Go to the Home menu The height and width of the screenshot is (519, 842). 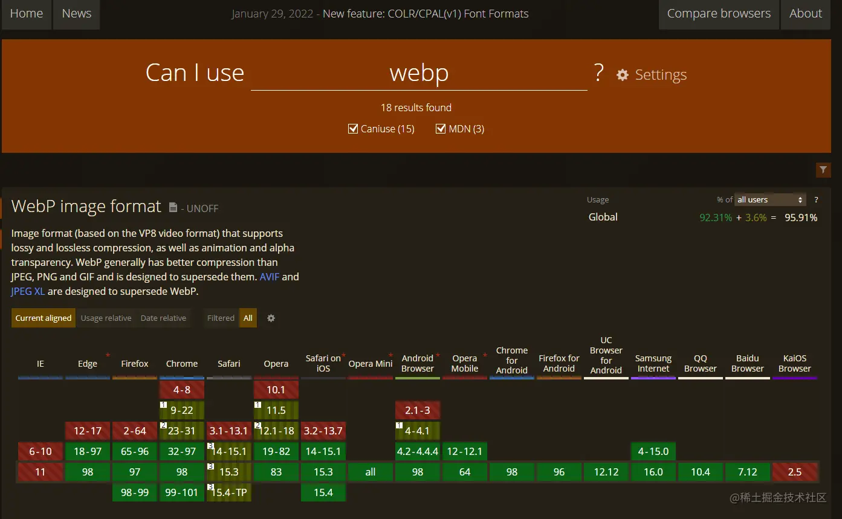click(x=27, y=13)
